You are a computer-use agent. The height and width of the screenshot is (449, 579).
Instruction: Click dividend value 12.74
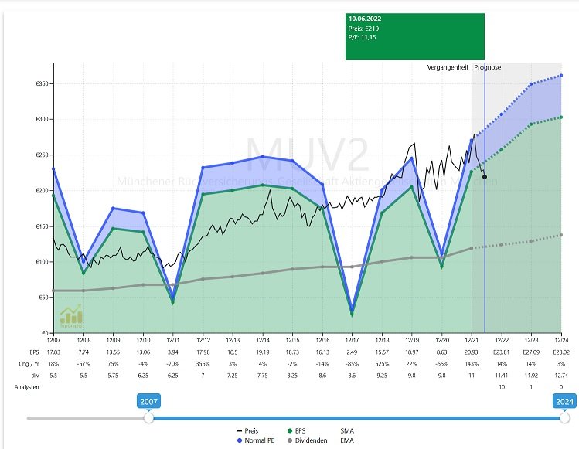point(561,376)
